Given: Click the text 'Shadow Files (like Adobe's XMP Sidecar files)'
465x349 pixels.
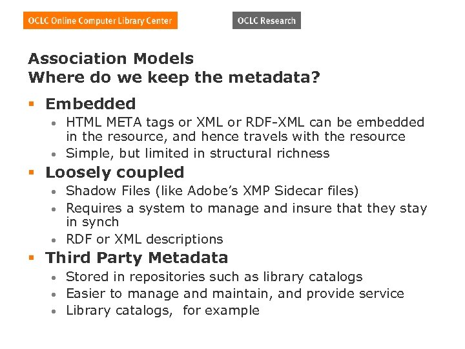Looking at the screenshot, I should (x=212, y=191).
